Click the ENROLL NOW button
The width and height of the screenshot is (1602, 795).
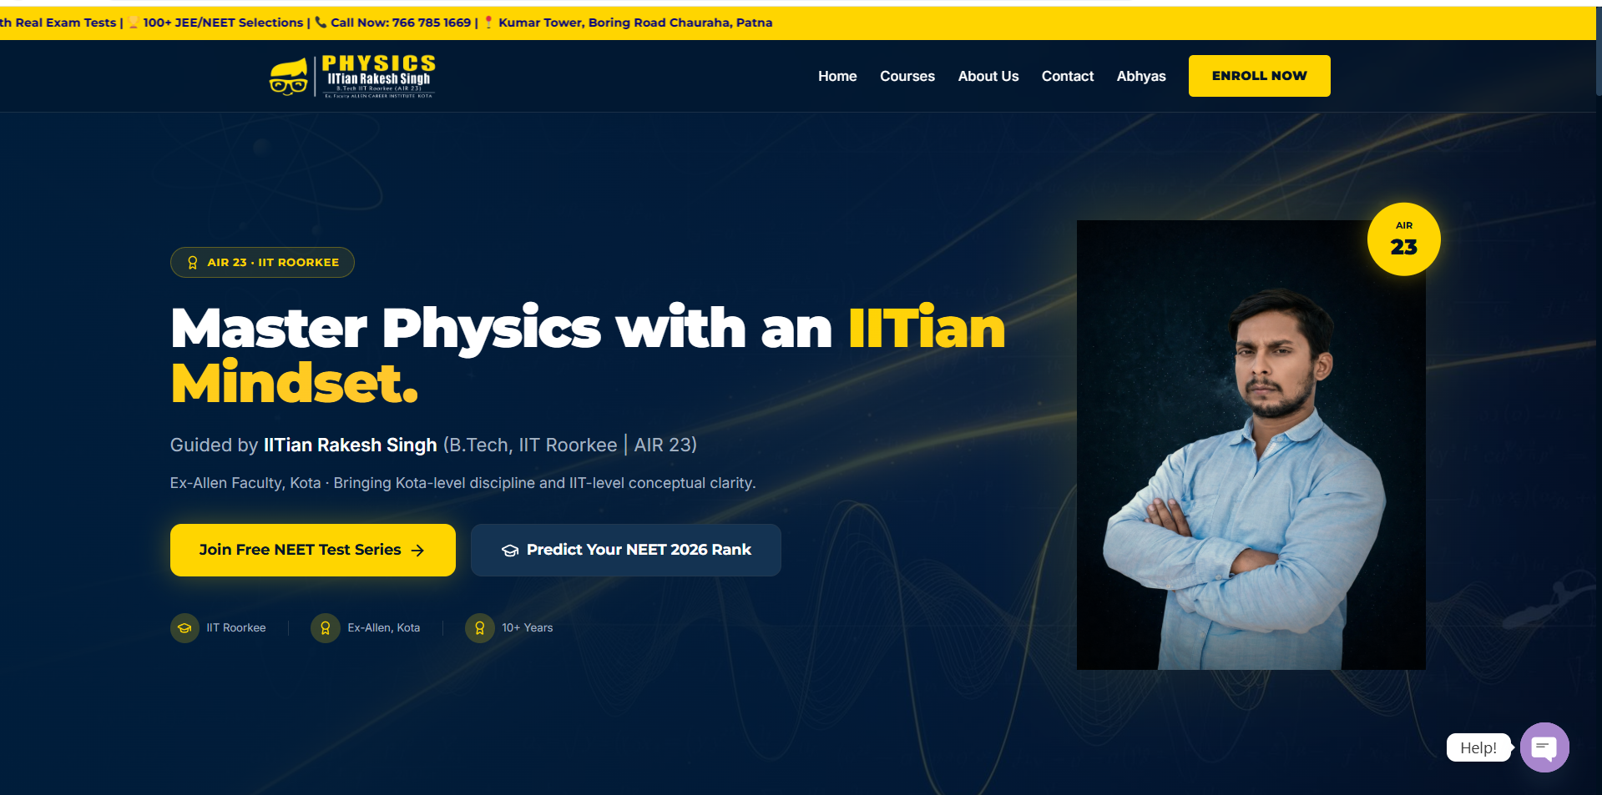(1259, 76)
